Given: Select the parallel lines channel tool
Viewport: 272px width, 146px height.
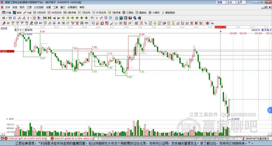Looking at the screenshot, I should [x=130, y=23].
